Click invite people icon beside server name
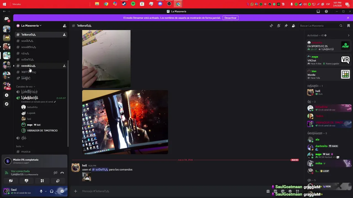This screenshot has height=198, width=353. point(65,26)
